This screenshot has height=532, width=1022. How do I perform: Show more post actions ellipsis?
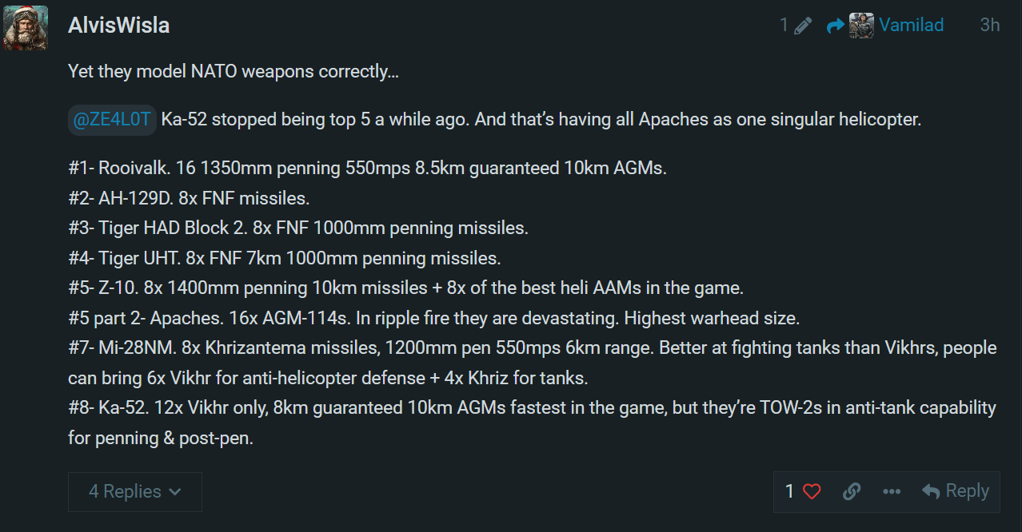[x=892, y=491]
